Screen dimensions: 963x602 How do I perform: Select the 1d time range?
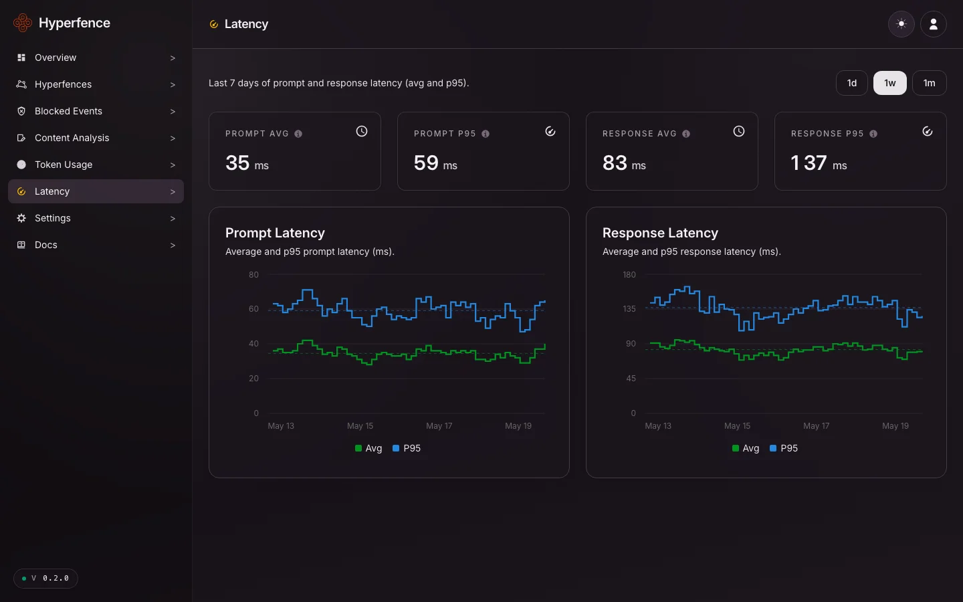[x=852, y=83]
